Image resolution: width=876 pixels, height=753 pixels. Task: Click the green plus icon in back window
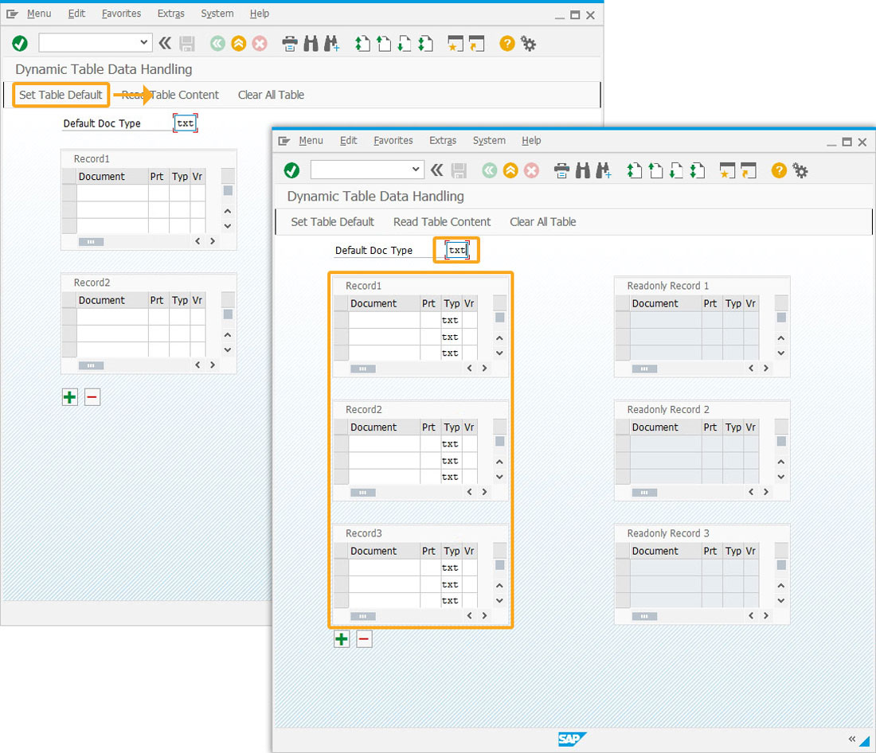70,397
